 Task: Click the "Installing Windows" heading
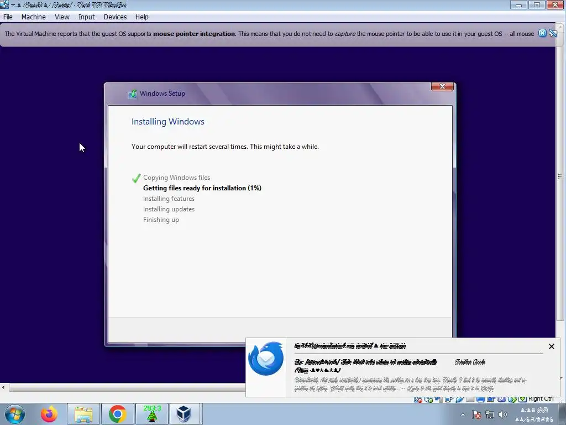168,121
